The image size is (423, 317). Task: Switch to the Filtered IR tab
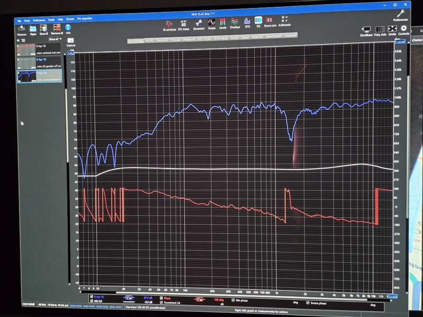pos(189,39)
